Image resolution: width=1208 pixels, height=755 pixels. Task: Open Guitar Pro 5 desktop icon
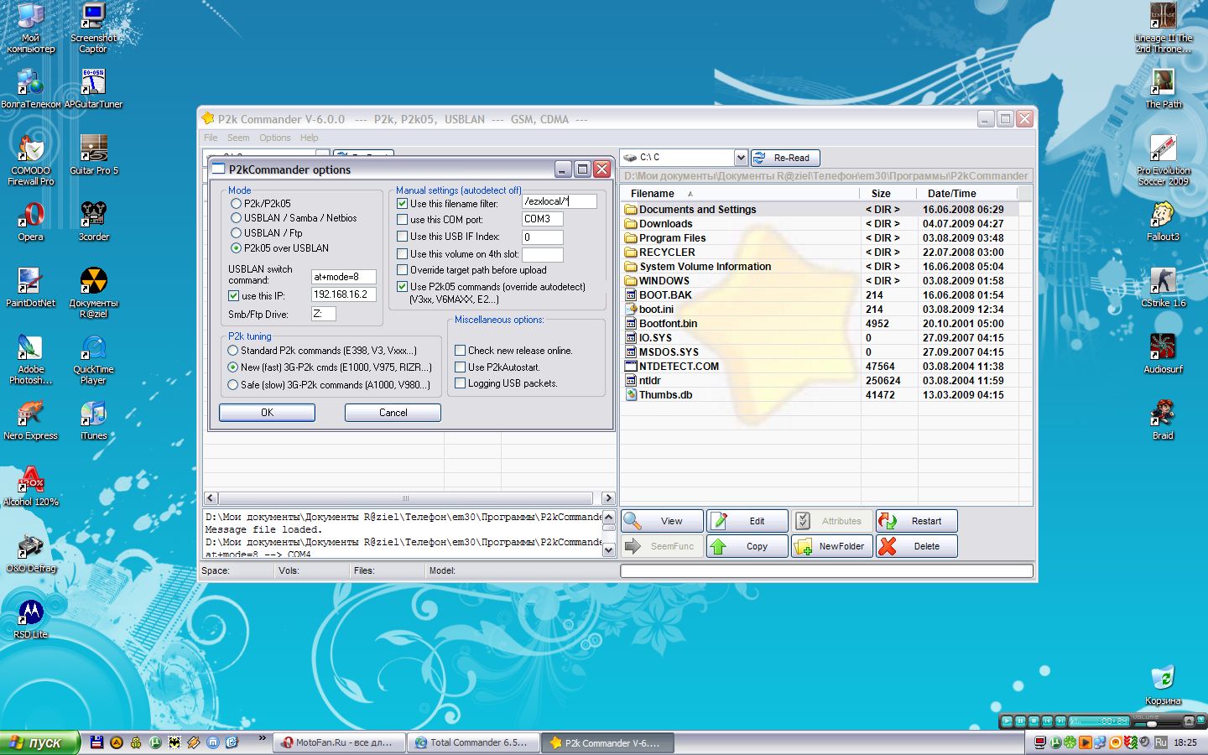tap(94, 155)
